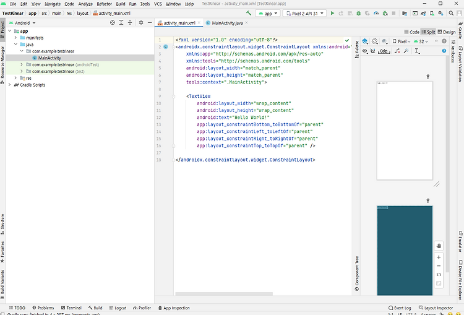This screenshot has height=315, width=464.
Task: Open the Build menu
Action: (x=121, y=4)
